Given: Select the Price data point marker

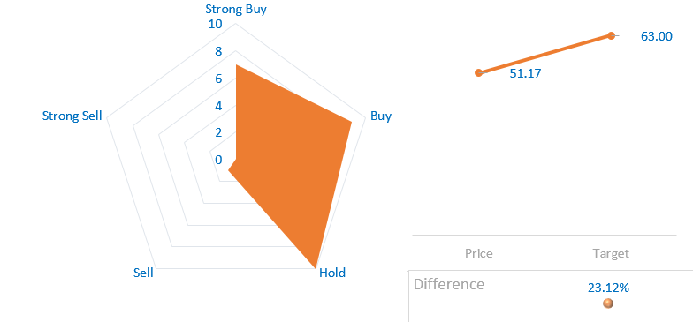Looking at the screenshot, I should coord(479,72).
